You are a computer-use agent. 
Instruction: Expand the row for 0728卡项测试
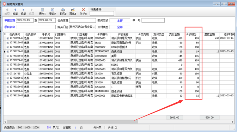coord(7,47)
